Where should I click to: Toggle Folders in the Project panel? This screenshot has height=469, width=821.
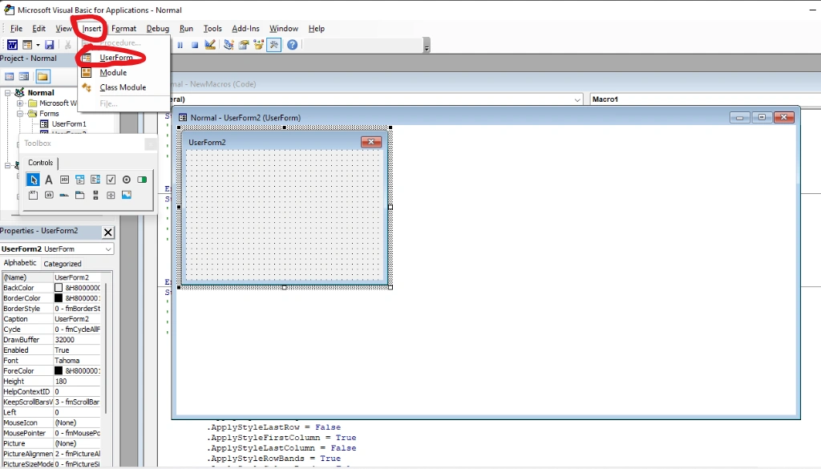pos(43,77)
